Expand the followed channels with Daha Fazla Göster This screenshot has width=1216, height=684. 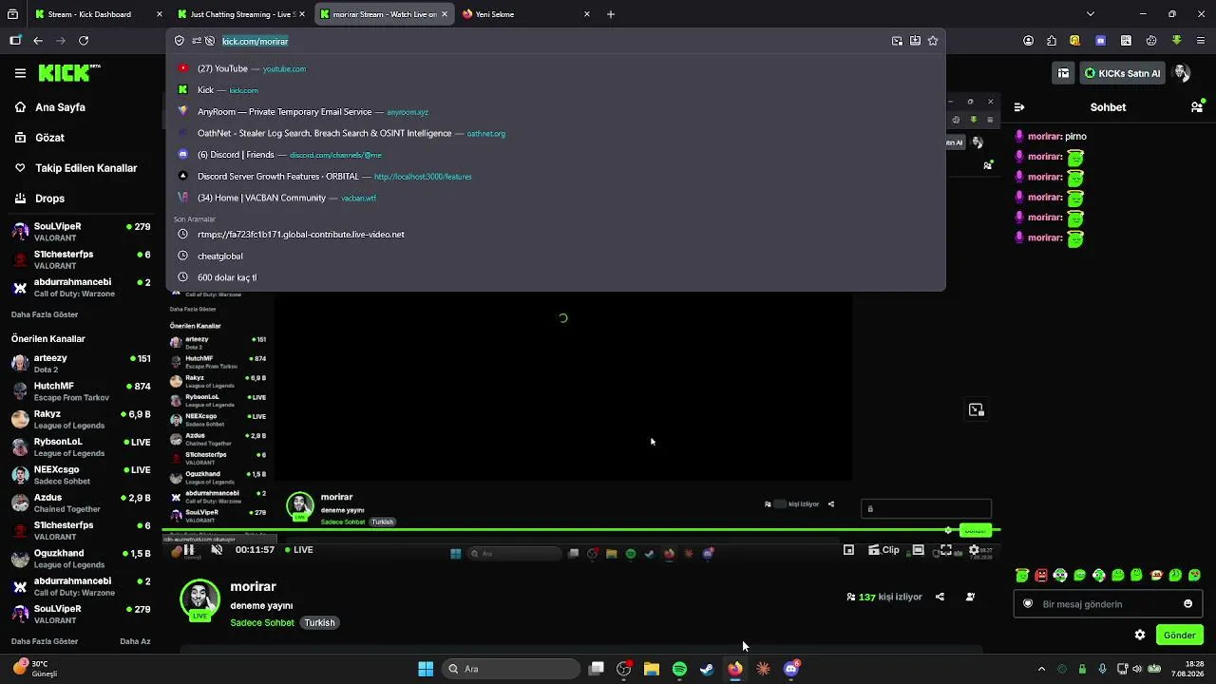[x=45, y=314]
